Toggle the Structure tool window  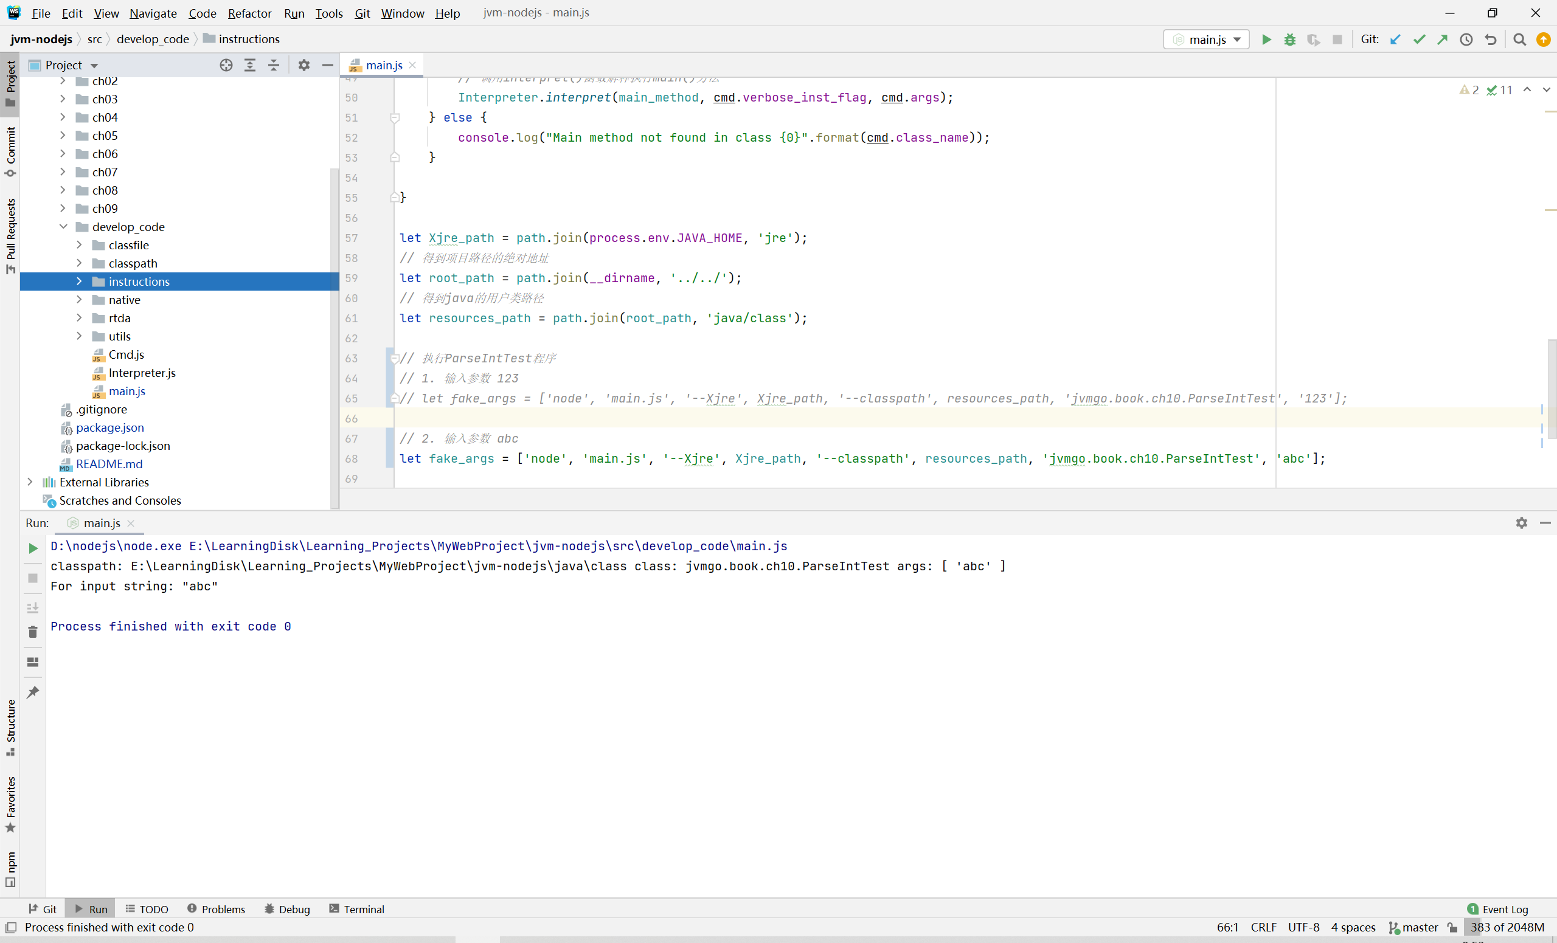10,727
